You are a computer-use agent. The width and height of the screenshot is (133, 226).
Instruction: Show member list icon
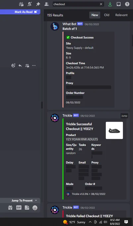(x=46, y=4)
